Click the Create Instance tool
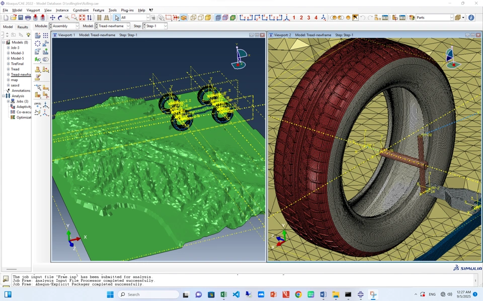The height and width of the screenshot is (301, 483). (x=38, y=35)
